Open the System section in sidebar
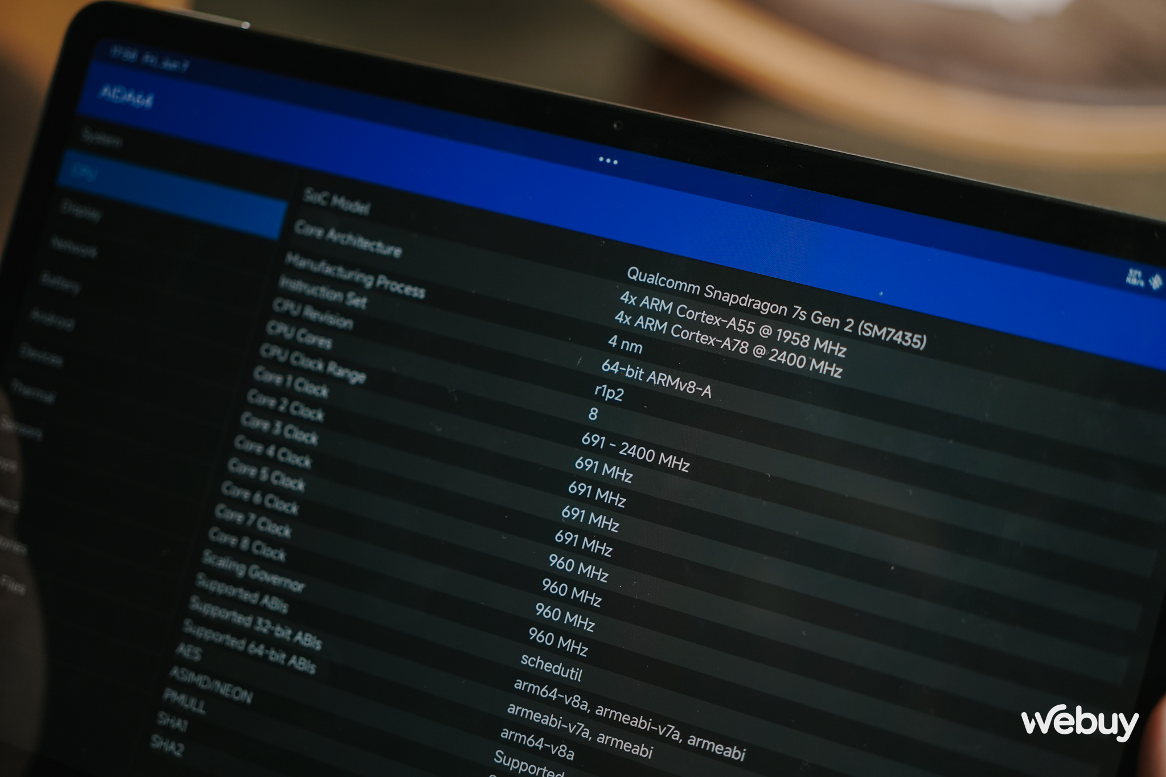 pyautogui.click(x=101, y=138)
